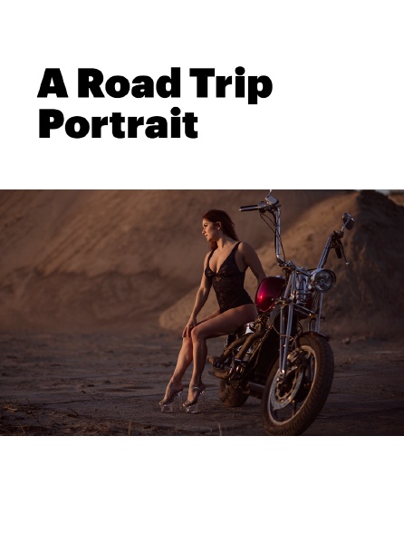Click the motorcycle's front wheel
The width and height of the screenshot is (404, 533).
297,384
